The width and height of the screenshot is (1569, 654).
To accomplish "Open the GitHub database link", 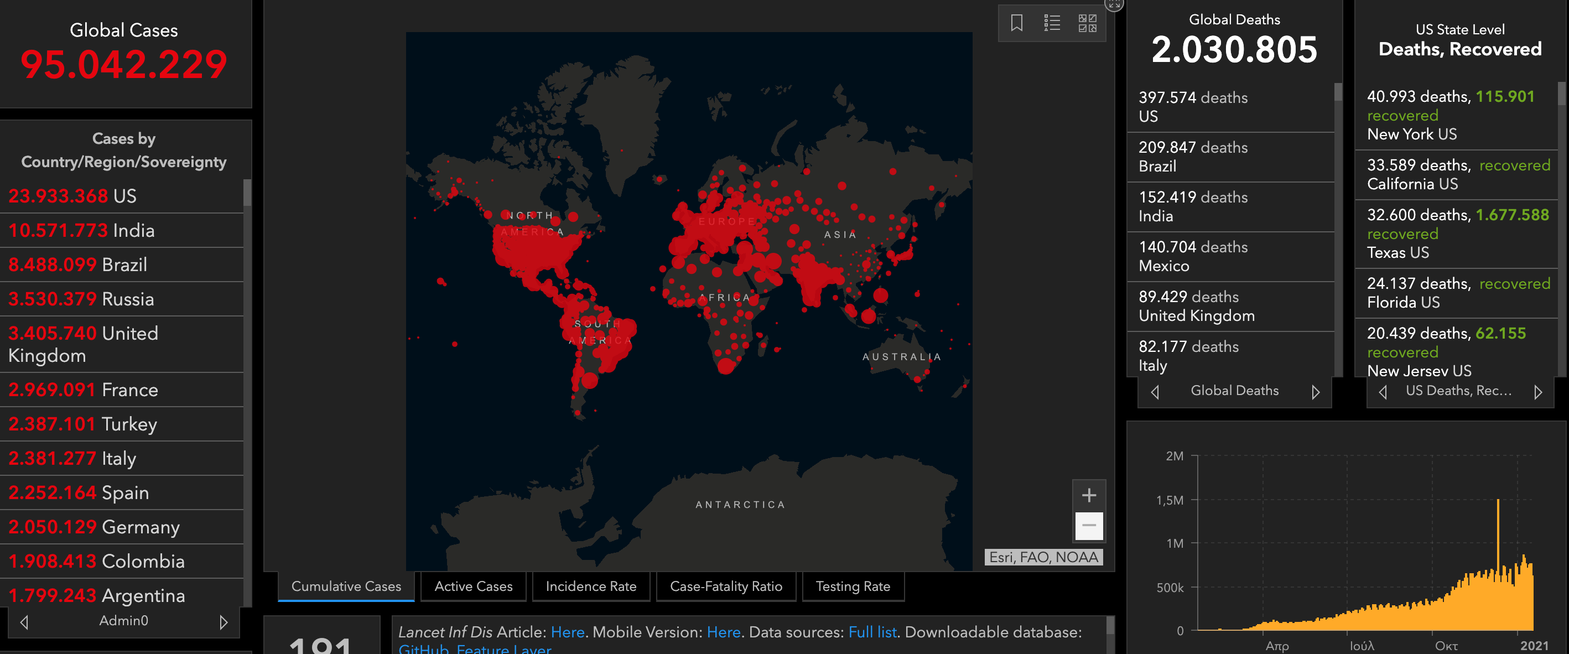I will [423, 649].
